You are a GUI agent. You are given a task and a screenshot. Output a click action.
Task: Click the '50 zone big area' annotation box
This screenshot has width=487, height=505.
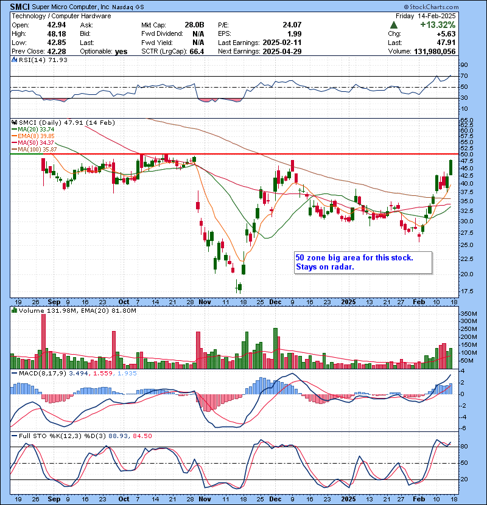pos(363,262)
